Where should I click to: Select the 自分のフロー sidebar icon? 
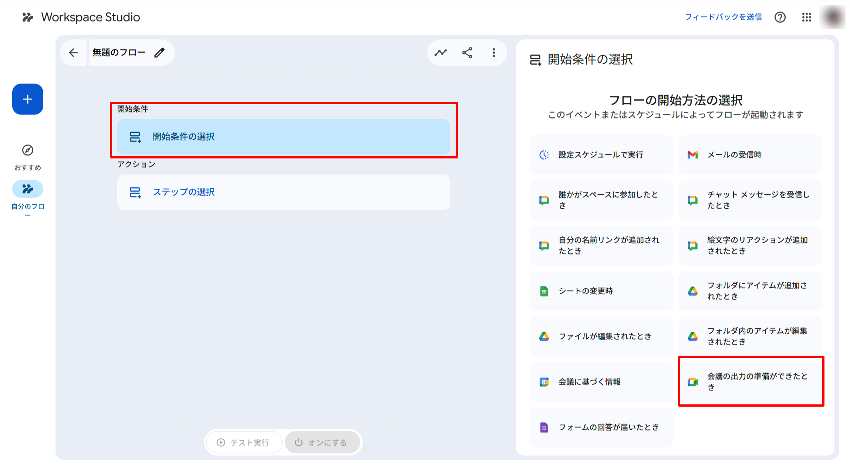click(x=28, y=189)
